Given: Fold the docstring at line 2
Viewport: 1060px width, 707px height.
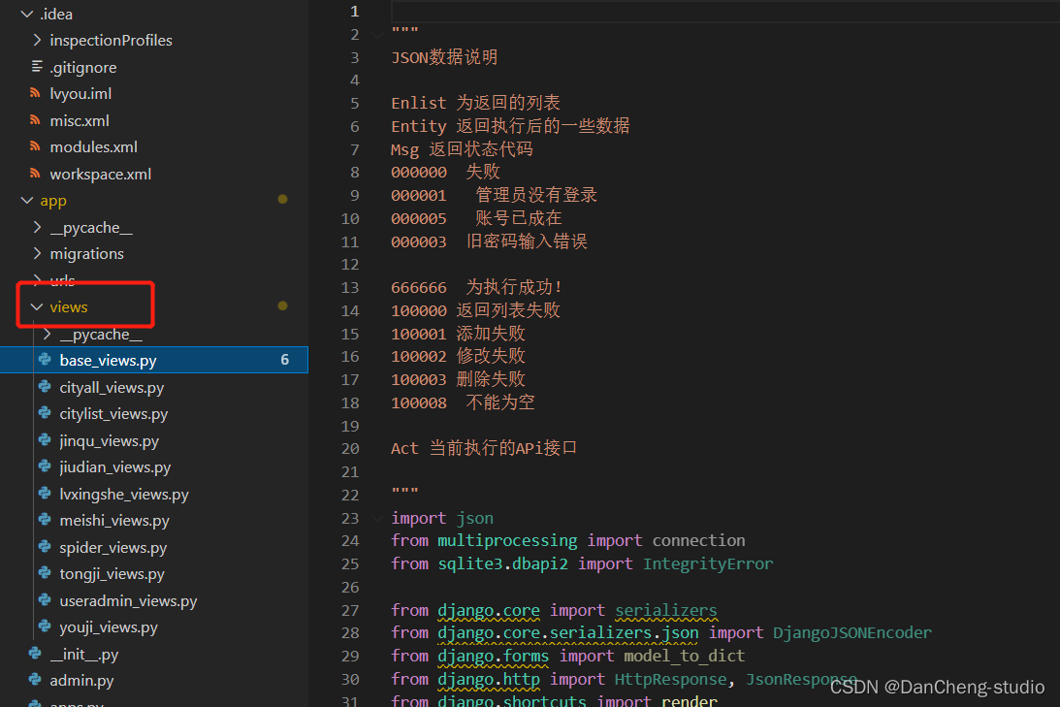Looking at the screenshot, I should (378, 35).
